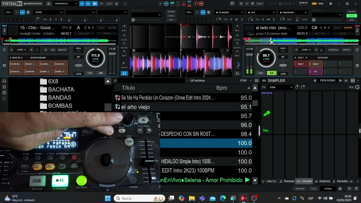Screen dimensions: 361x203
Task: Sort the browser by the Bpm column
Action: pyautogui.click(x=222, y=88)
